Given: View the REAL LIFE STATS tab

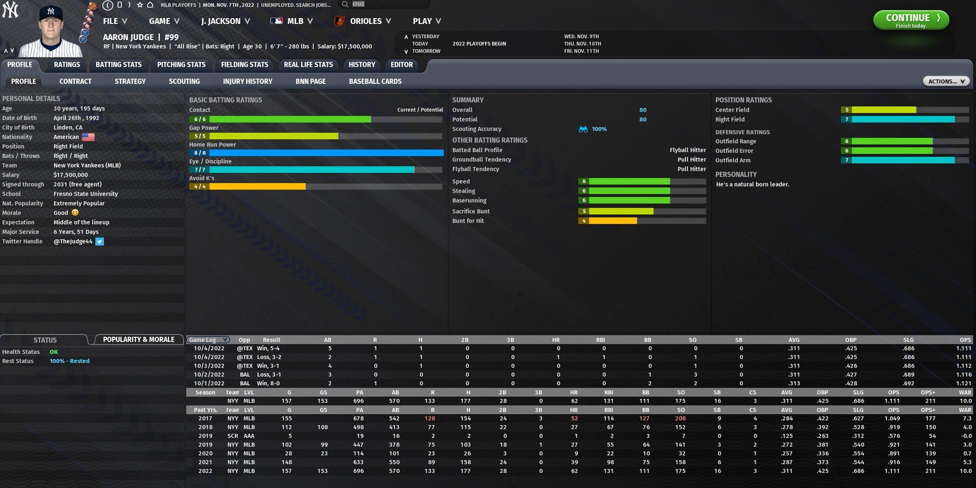Looking at the screenshot, I should coord(308,64).
